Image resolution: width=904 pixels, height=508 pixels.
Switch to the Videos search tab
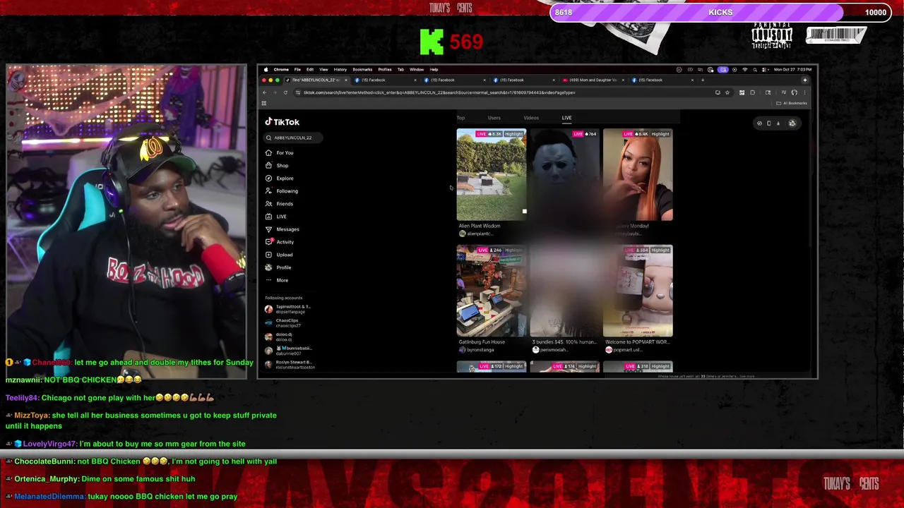coord(531,118)
